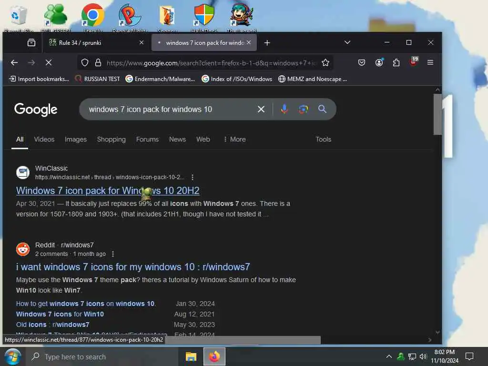Open Index of /ISOs/Windows bookmark
The image size is (488, 366).
coord(237,79)
